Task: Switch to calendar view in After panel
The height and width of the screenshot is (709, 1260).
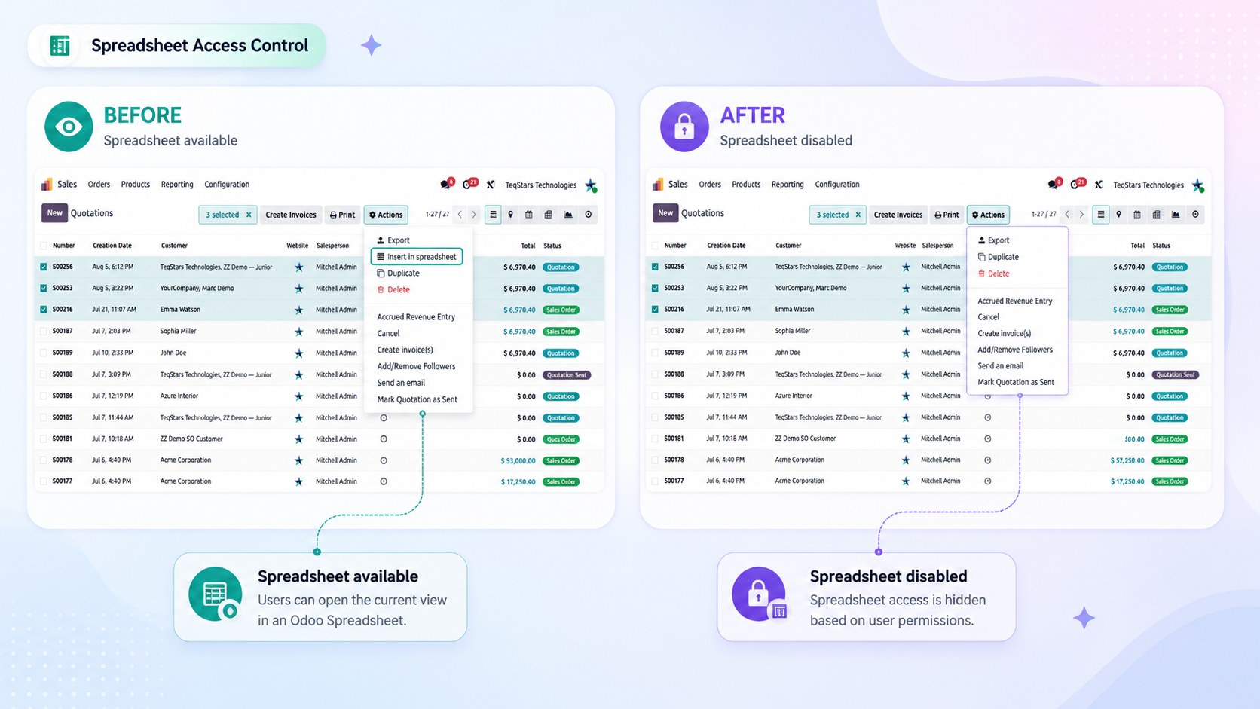Action: (x=1137, y=215)
